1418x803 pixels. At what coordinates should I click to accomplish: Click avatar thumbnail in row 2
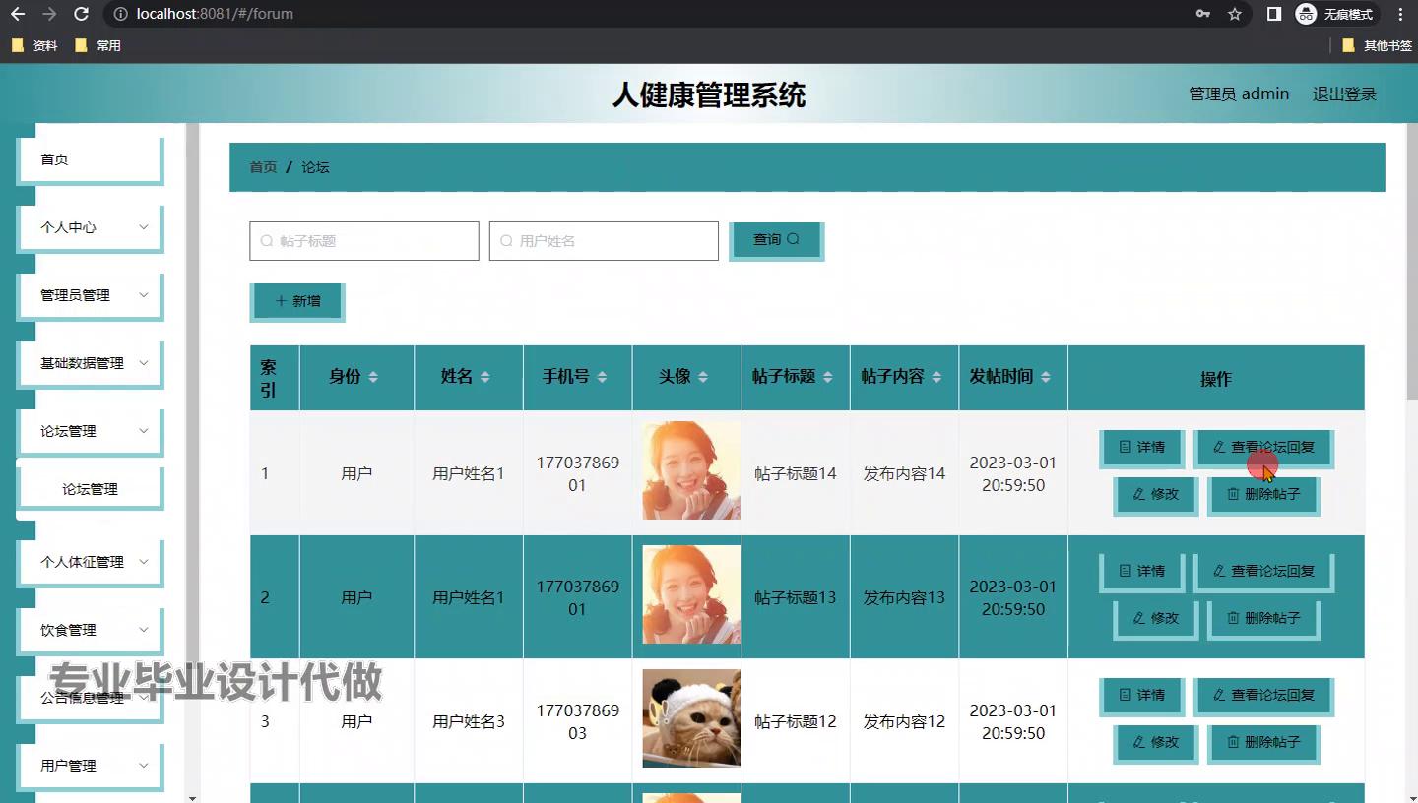point(691,594)
